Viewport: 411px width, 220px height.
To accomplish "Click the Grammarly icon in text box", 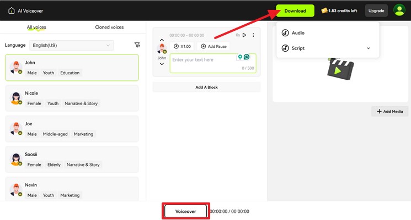I will click(247, 57).
